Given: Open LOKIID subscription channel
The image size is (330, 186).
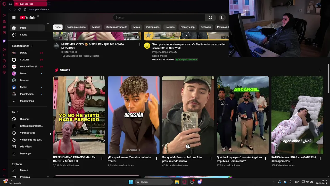Looking at the screenshot, I should pos(27,53).
